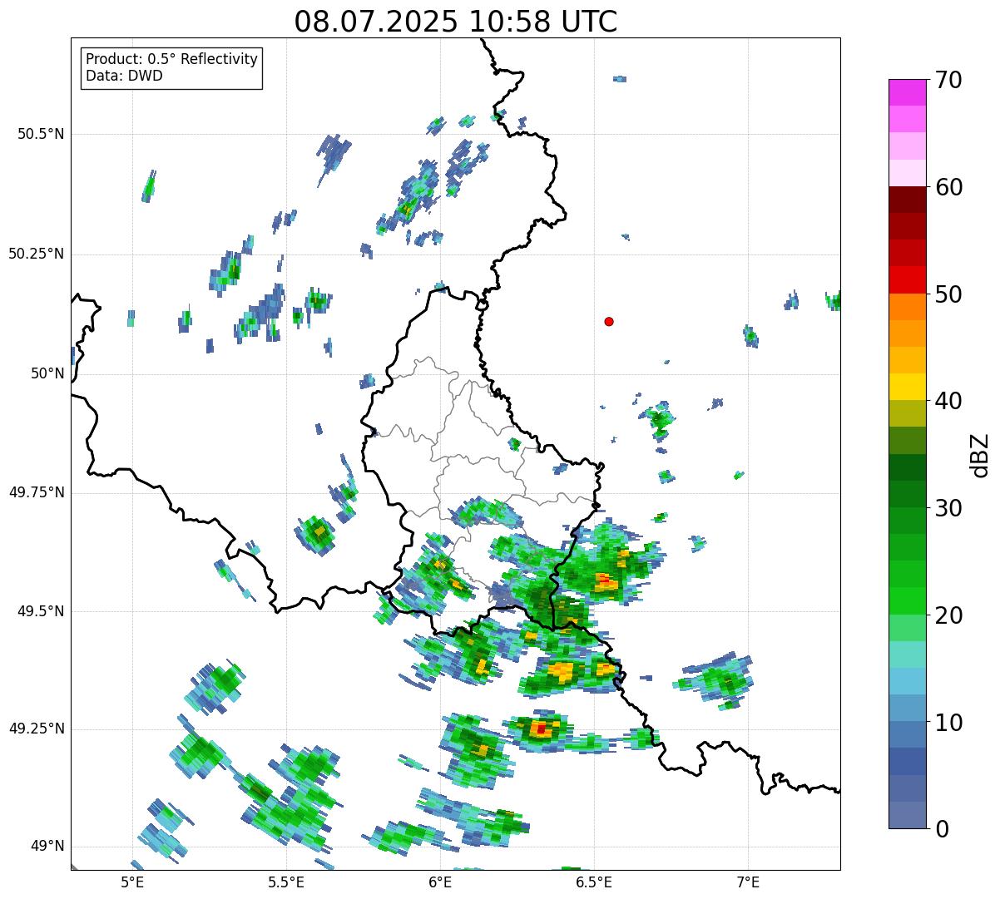Viewport: 1000px width, 899px height.
Task: Click the 'Product: 0.5° Reflectivity' legend text
Action: pos(171,59)
